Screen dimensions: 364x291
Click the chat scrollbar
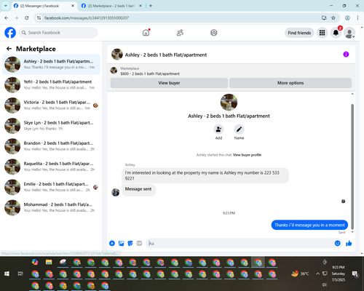[x=352, y=167]
